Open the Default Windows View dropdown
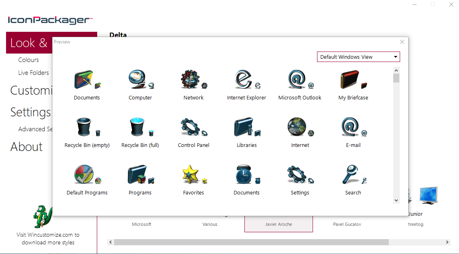The width and height of the screenshot is (459, 254). pyautogui.click(x=358, y=57)
